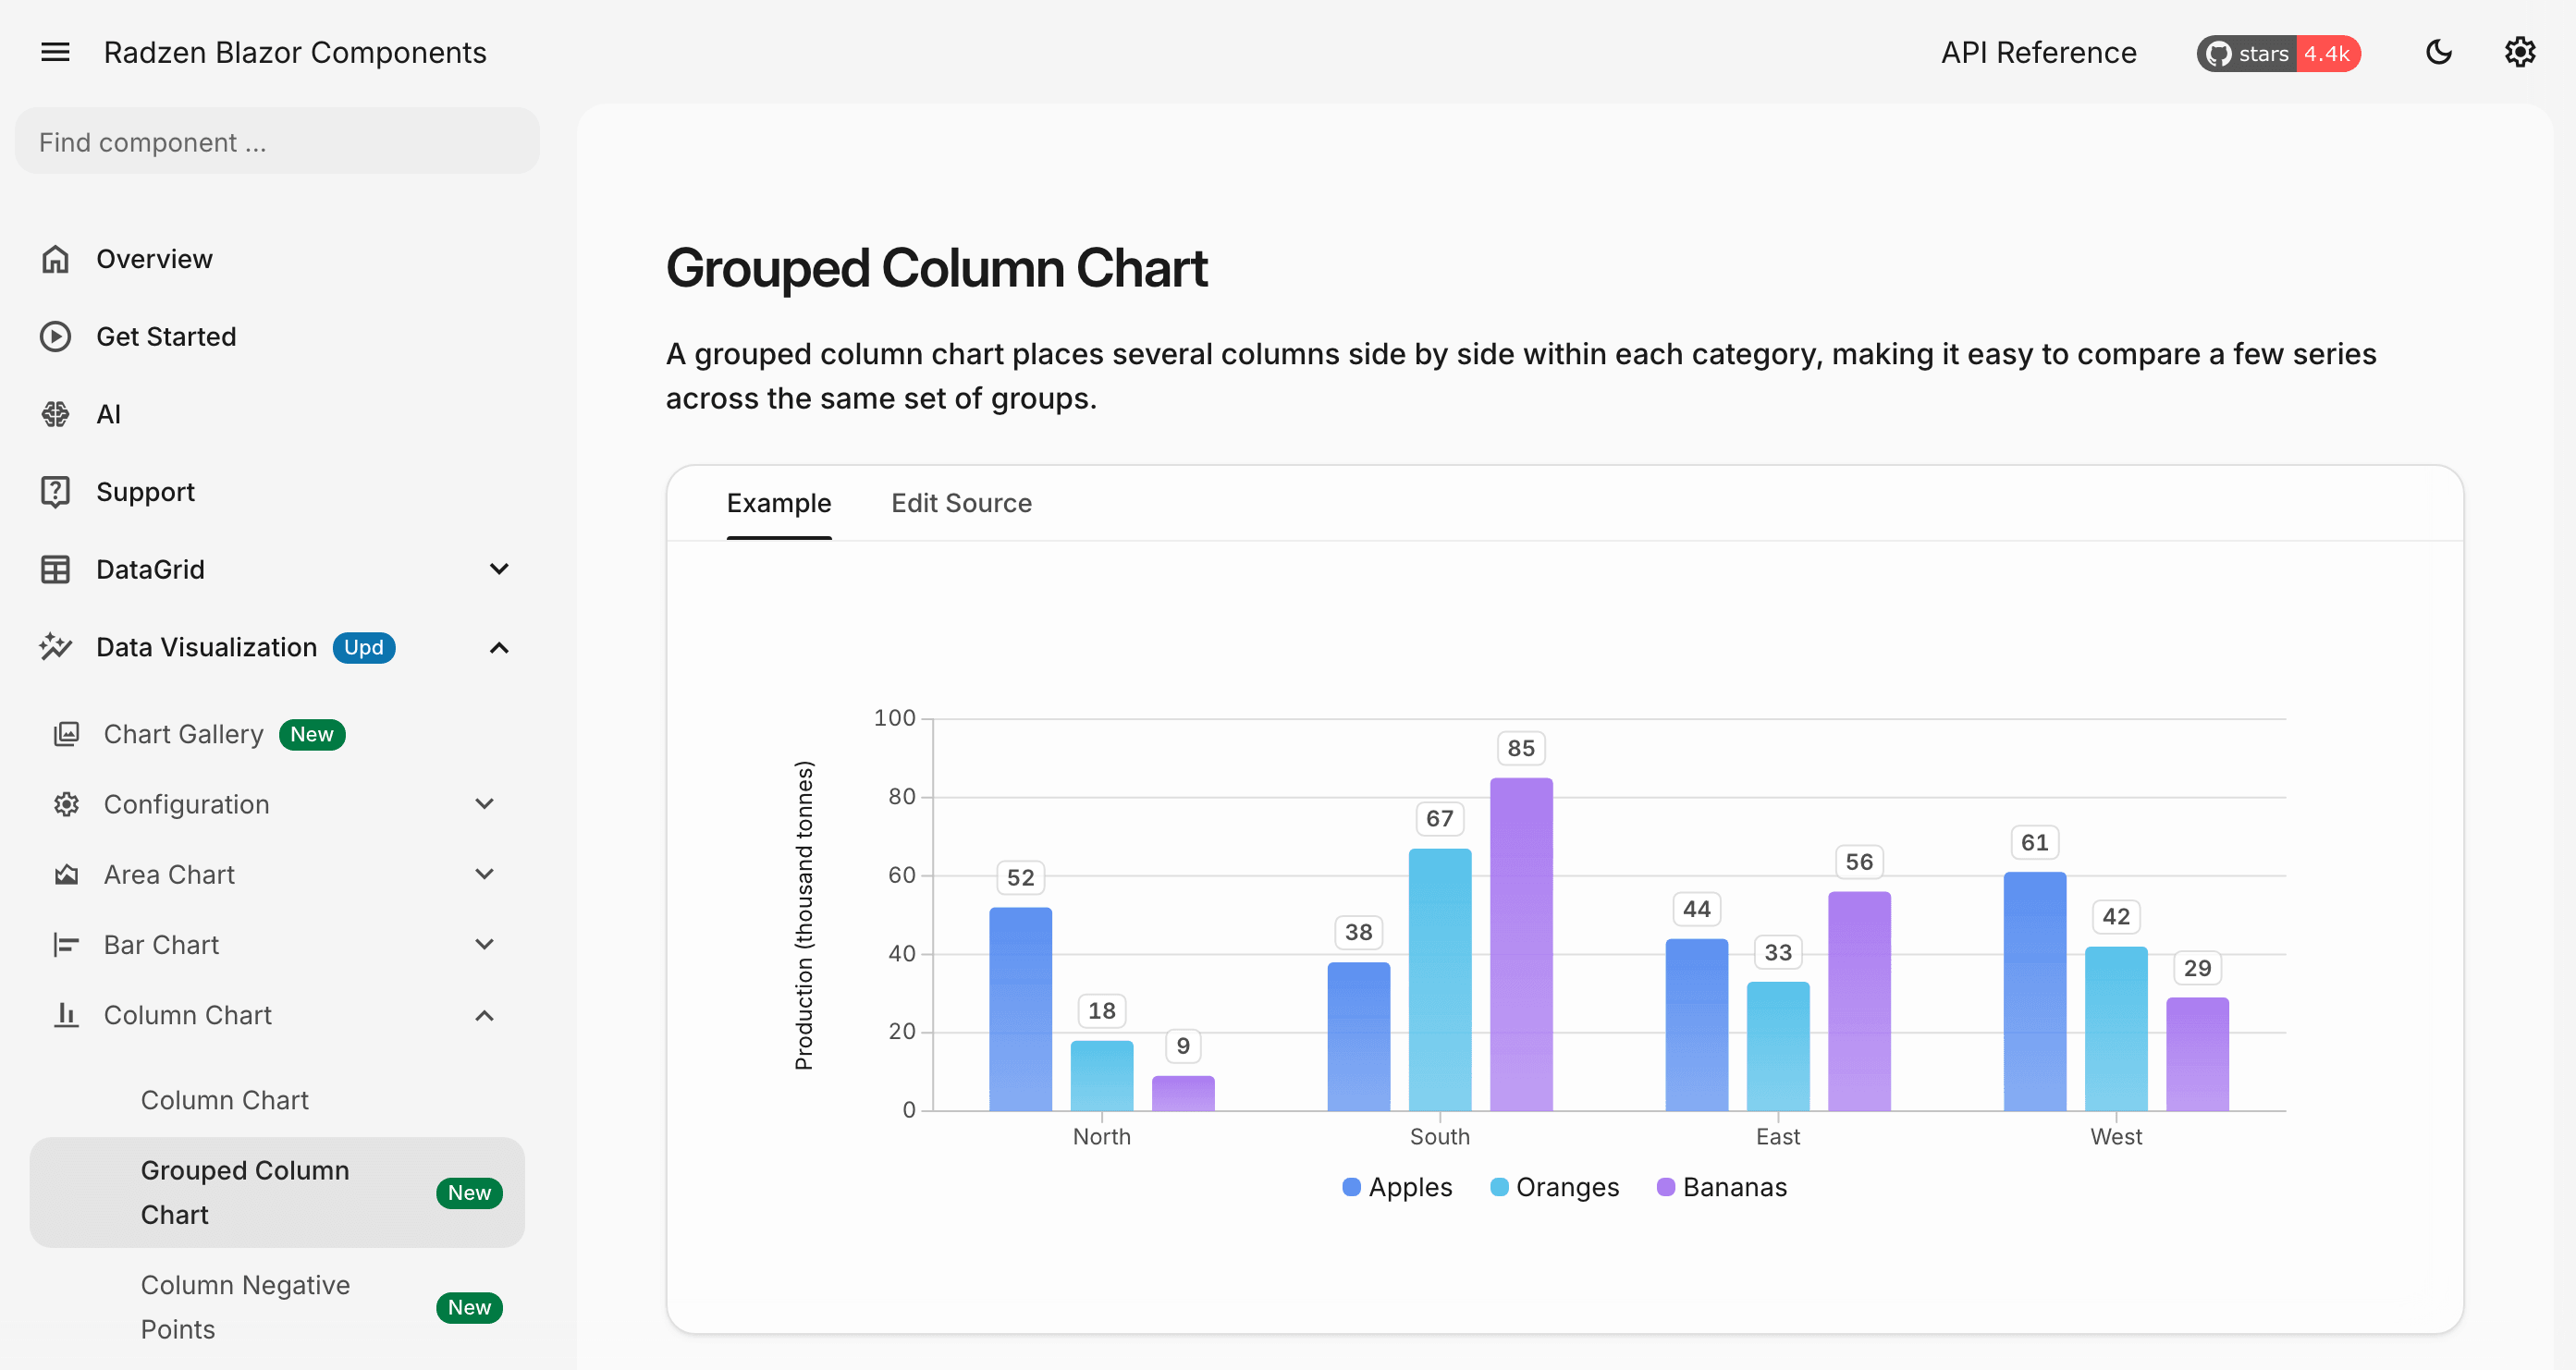The image size is (2576, 1370).
Task: Click the Area Chart icon
Action: point(66,874)
